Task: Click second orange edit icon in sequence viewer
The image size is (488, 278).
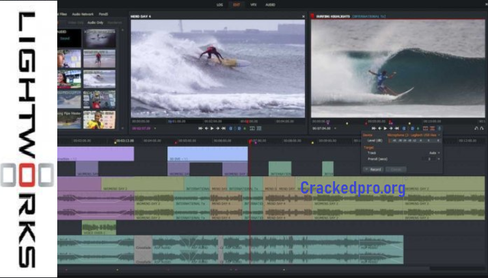Action: [432, 129]
